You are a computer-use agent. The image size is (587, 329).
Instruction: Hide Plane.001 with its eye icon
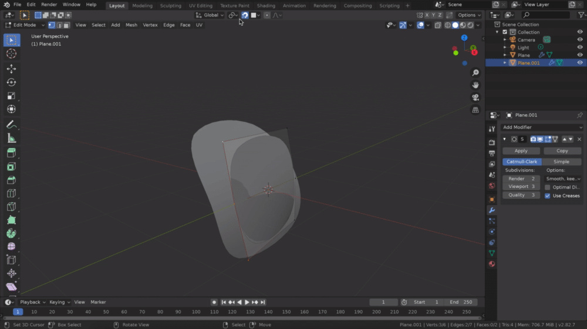pyautogui.click(x=580, y=63)
